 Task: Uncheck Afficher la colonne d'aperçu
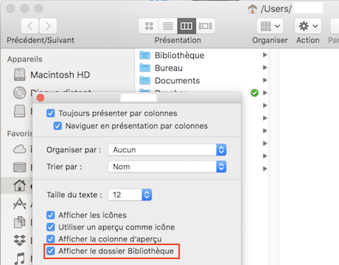[51, 239]
